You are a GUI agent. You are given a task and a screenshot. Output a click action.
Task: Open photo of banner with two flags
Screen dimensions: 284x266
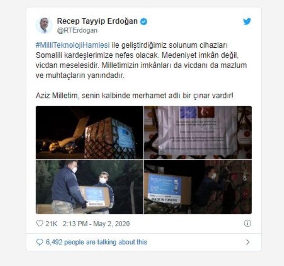(198, 132)
